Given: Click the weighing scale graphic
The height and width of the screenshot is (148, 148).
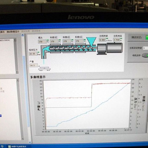Looking at the screenshot, I should point(44,69).
